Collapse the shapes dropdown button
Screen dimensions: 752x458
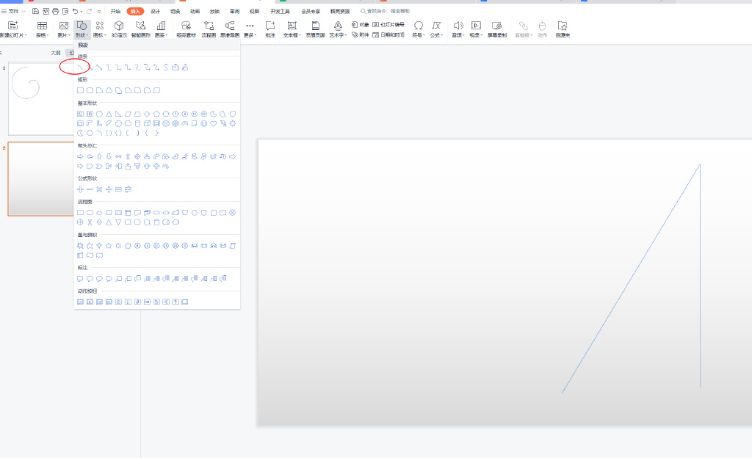[82, 29]
